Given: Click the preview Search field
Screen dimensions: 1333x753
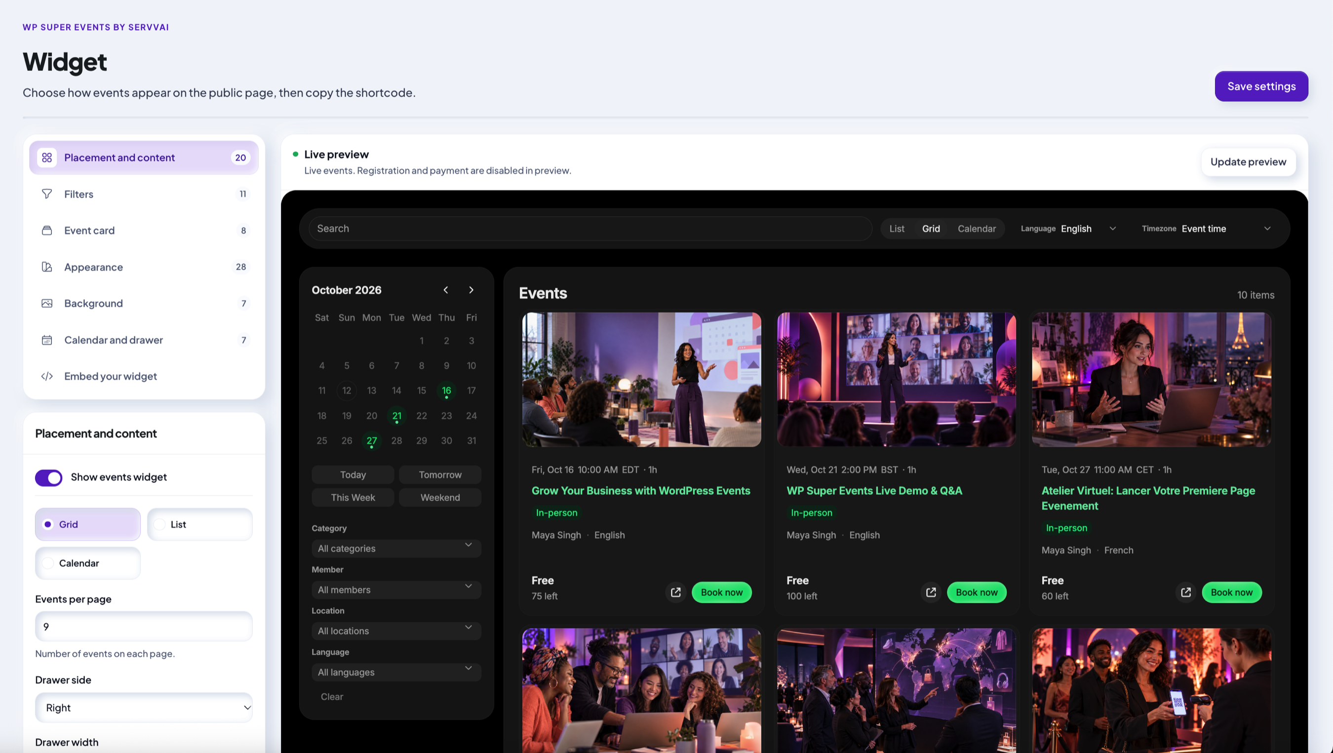Looking at the screenshot, I should [x=590, y=229].
